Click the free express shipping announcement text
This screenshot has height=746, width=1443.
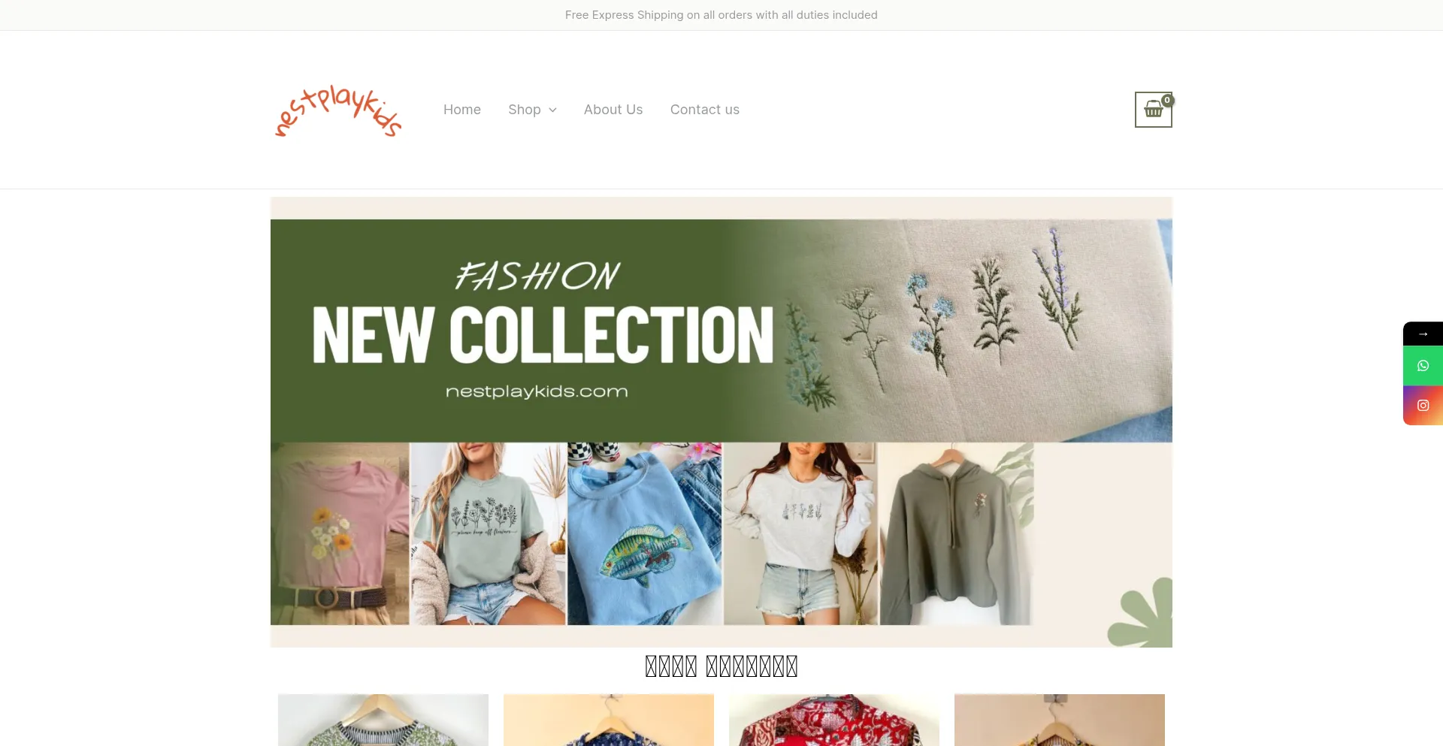[x=721, y=15]
